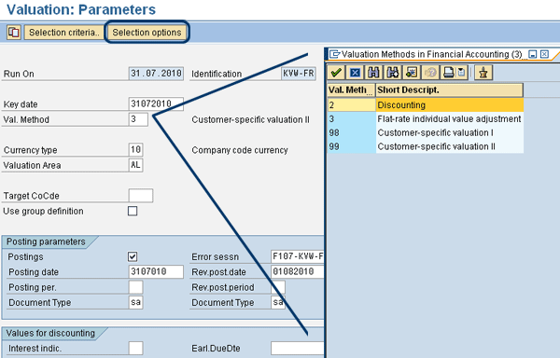Image resolution: width=560 pixels, height=358 pixels.
Task: Click the Posting date field
Action: point(156,271)
